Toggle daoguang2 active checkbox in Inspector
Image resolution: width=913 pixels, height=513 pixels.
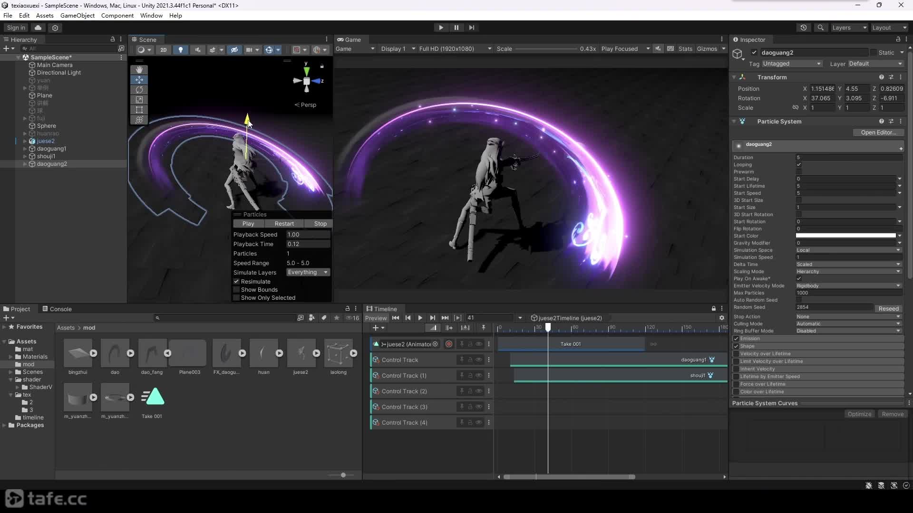tap(754, 53)
